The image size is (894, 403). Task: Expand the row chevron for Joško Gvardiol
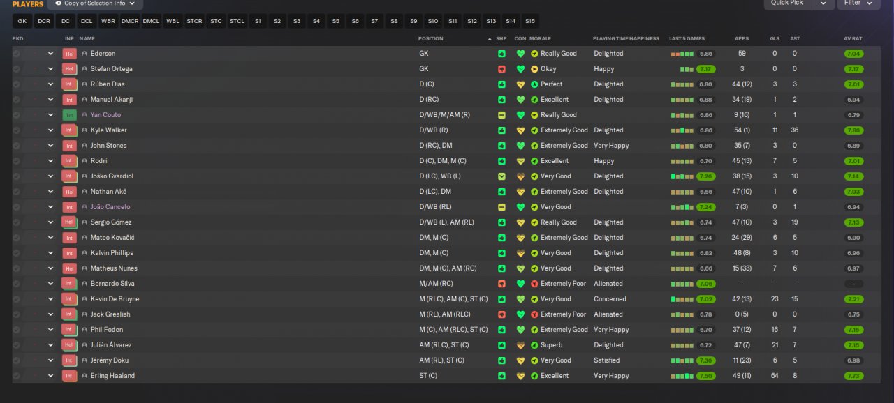click(50, 176)
